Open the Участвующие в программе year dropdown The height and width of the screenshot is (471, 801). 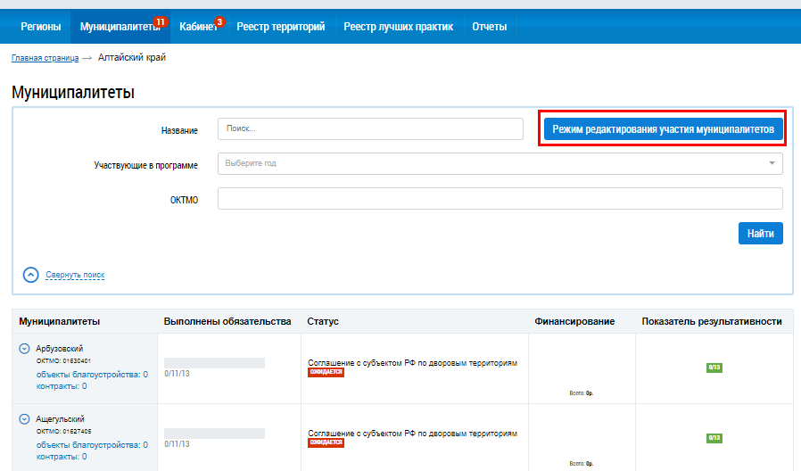pos(500,164)
